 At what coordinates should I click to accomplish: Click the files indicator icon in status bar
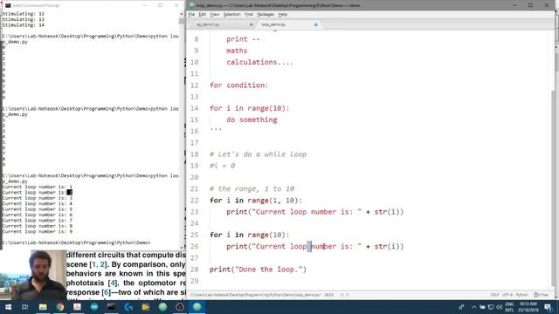point(541,295)
